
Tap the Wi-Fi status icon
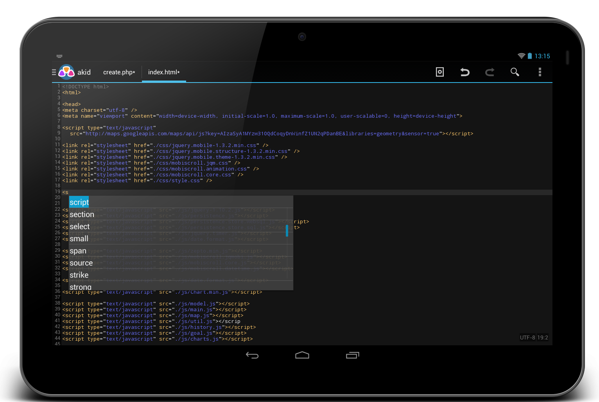click(x=521, y=56)
